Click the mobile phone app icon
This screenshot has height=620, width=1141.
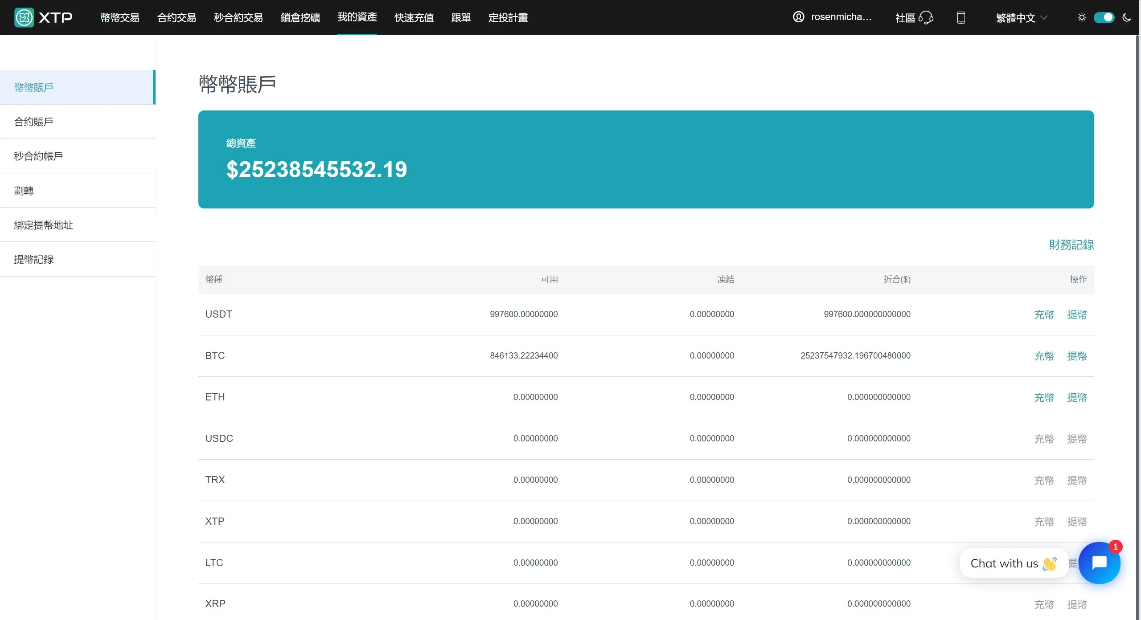tap(961, 17)
